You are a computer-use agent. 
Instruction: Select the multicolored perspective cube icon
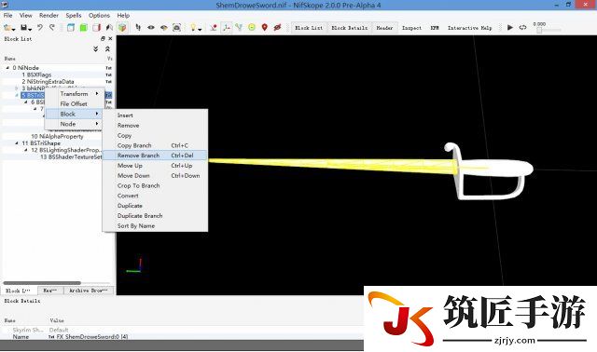coord(122,28)
